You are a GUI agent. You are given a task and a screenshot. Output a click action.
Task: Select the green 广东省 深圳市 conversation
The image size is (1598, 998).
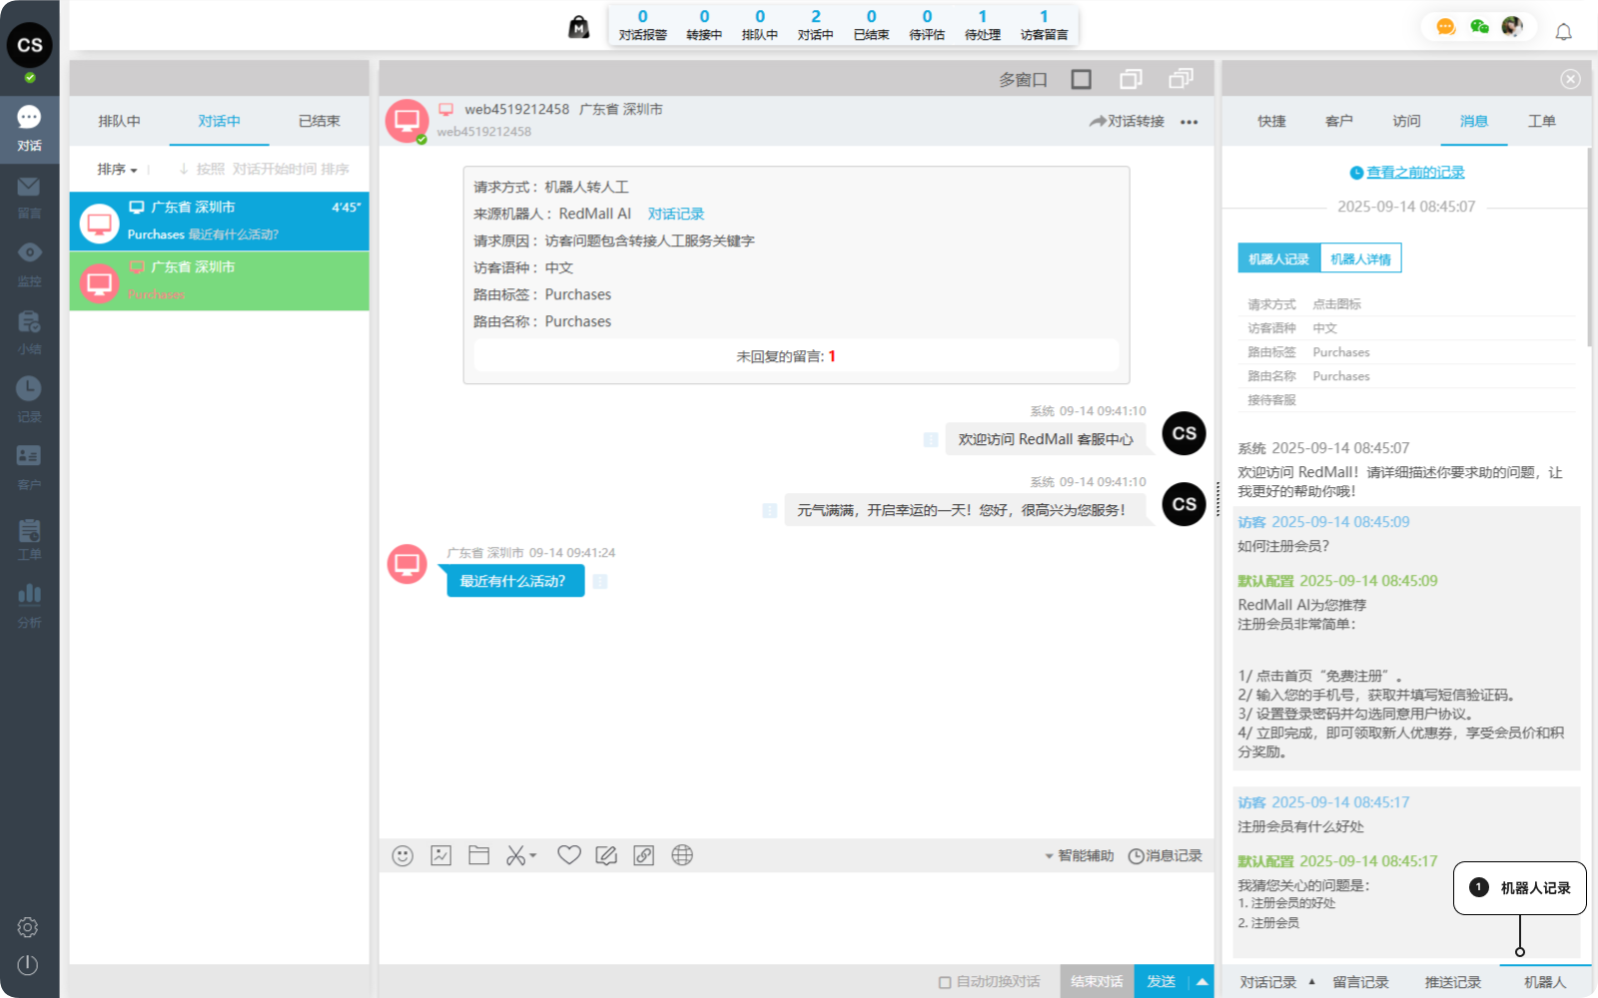[219, 280]
